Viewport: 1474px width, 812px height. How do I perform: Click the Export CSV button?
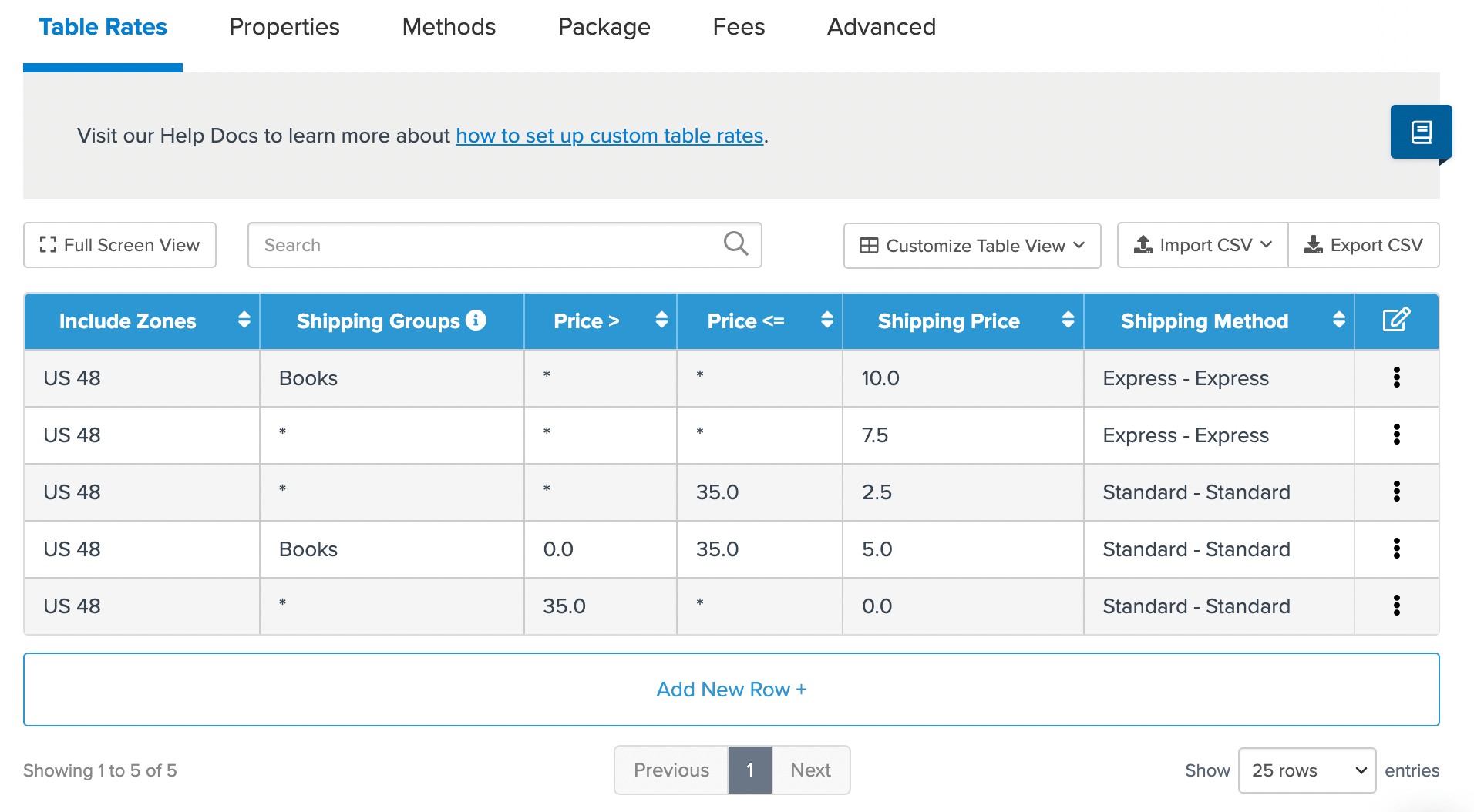tap(1363, 245)
